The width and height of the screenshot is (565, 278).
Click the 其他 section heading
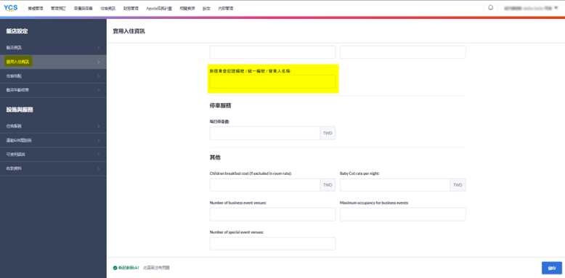(215, 158)
